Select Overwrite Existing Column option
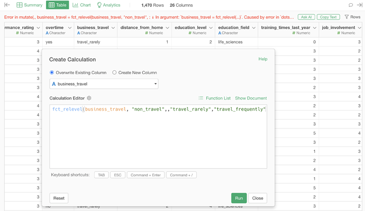This screenshot has height=211, width=365. (x=52, y=72)
